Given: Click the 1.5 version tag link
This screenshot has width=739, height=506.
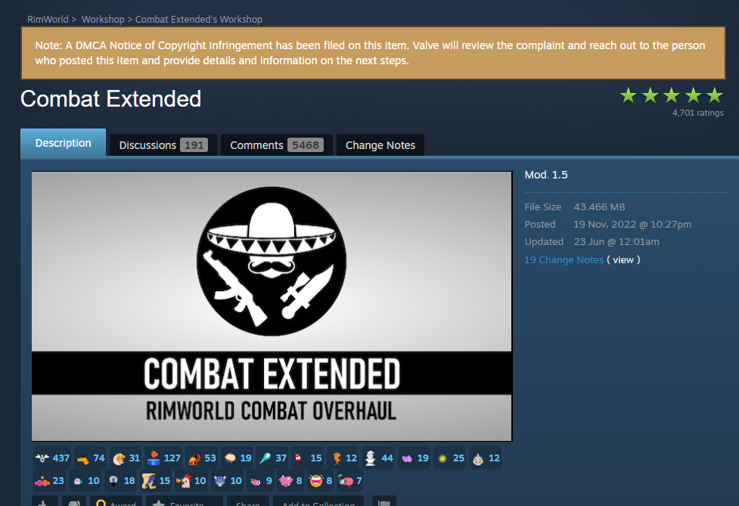Looking at the screenshot, I should [560, 175].
